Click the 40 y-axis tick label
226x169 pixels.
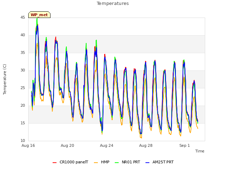coord(23,35)
